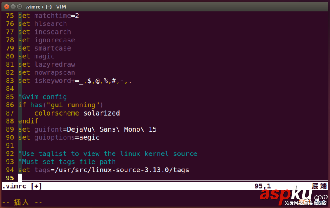Image resolution: width=330 pixels, height=208 pixels.
Task: Click the '-- 插入 --' insert mode indicator
Action: pos(22,203)
